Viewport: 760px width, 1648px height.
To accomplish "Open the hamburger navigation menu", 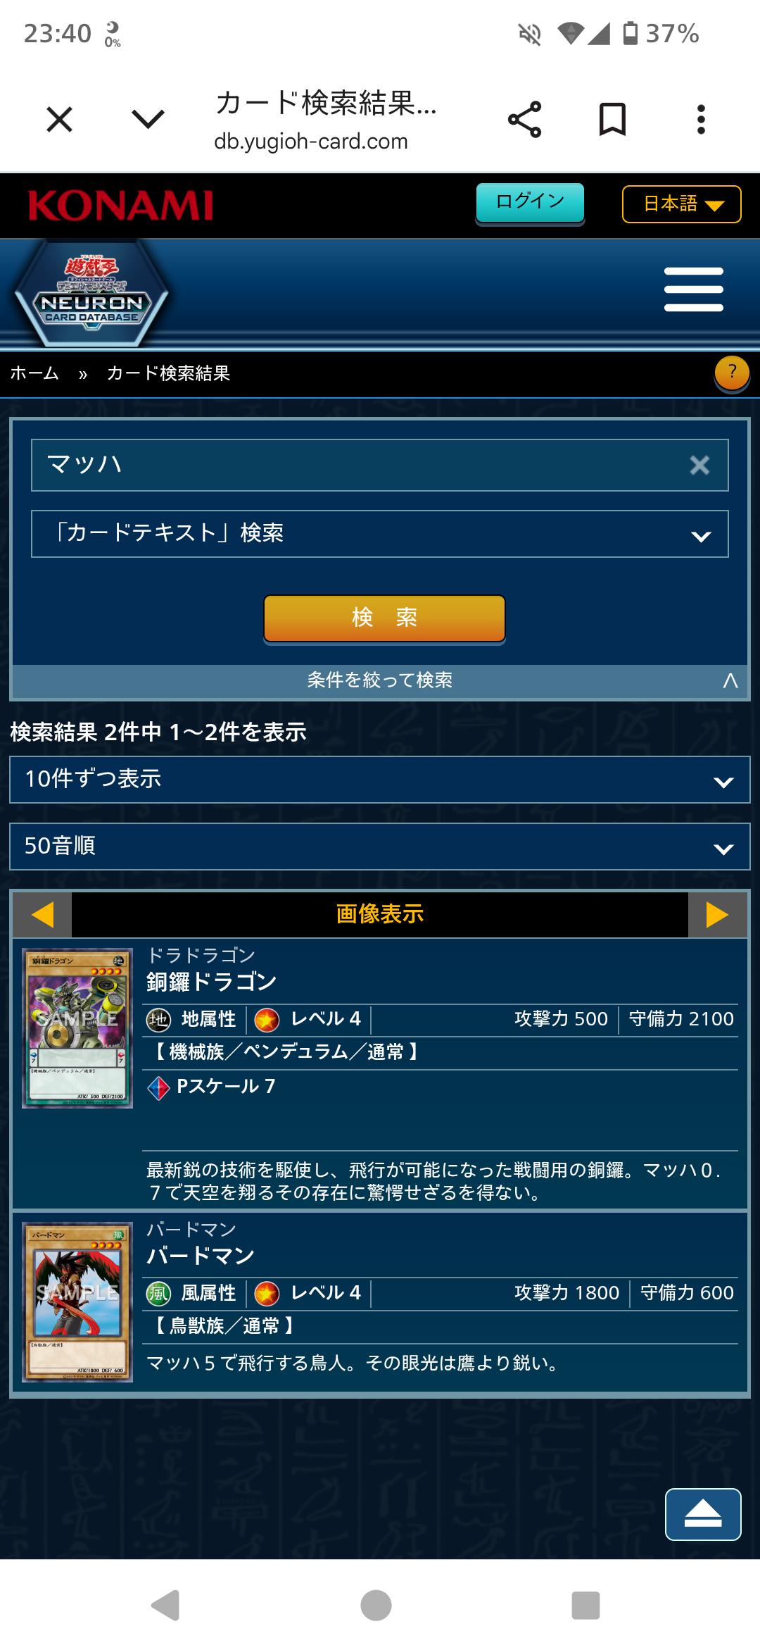I will pyautogui.click(x=694, y=289).
